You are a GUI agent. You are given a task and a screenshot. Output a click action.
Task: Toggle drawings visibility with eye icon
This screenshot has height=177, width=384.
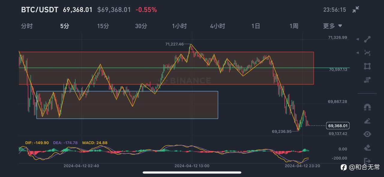click(367, 134)
